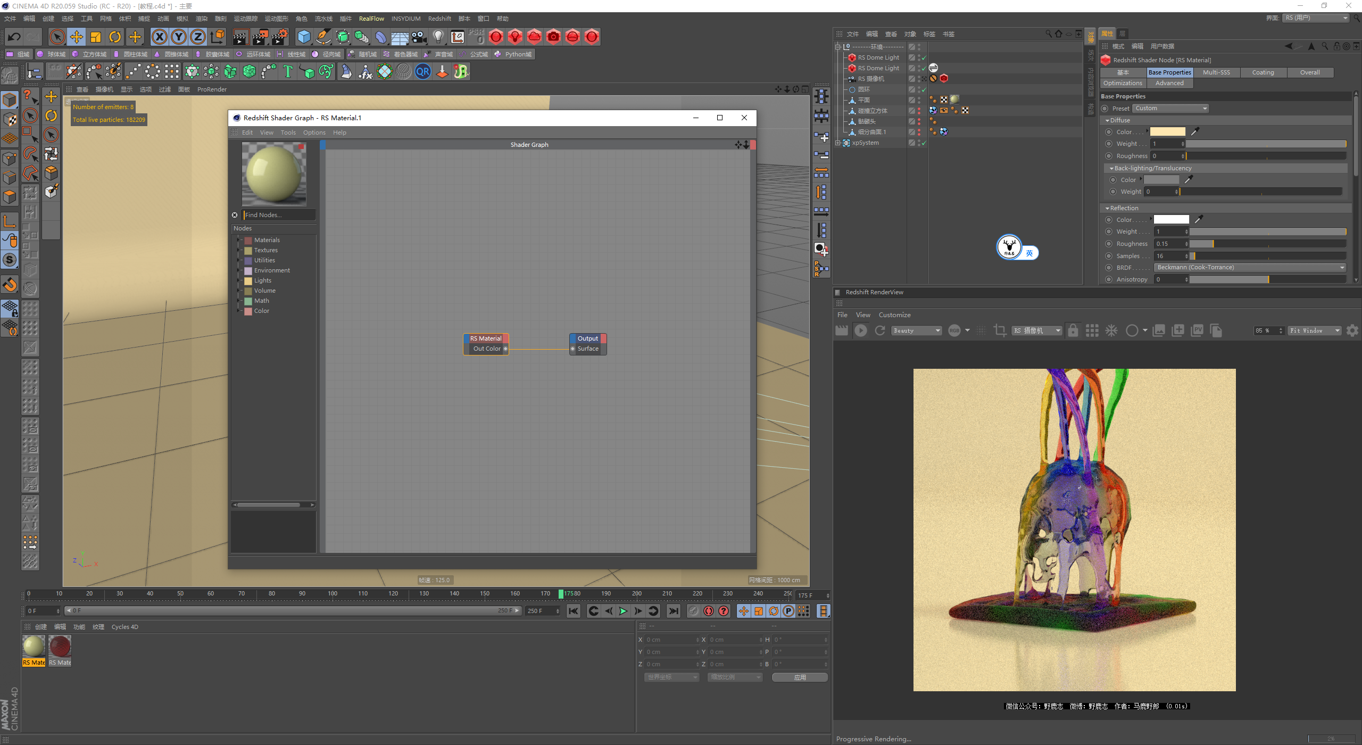
Task: Open the Preset Custom dropdown
Action: pos(1170,109)
